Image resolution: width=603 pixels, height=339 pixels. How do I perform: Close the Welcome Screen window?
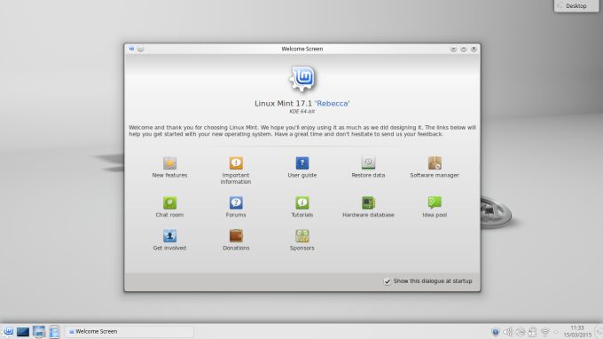pos(474,49)
